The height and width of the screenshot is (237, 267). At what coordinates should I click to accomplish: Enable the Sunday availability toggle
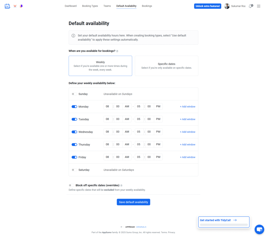[x=74, y=94]
